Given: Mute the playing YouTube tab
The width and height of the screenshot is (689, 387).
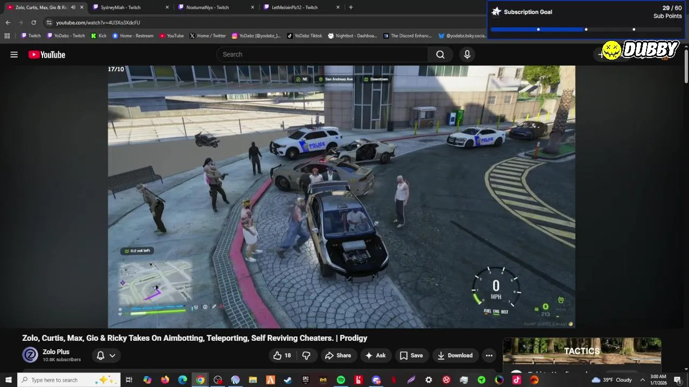Looking at the screenshot, I should point(73,8).
